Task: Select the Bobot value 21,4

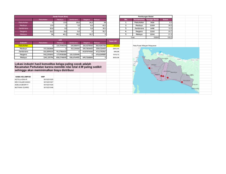Action: pyautogui.click(x=166, y=35)
